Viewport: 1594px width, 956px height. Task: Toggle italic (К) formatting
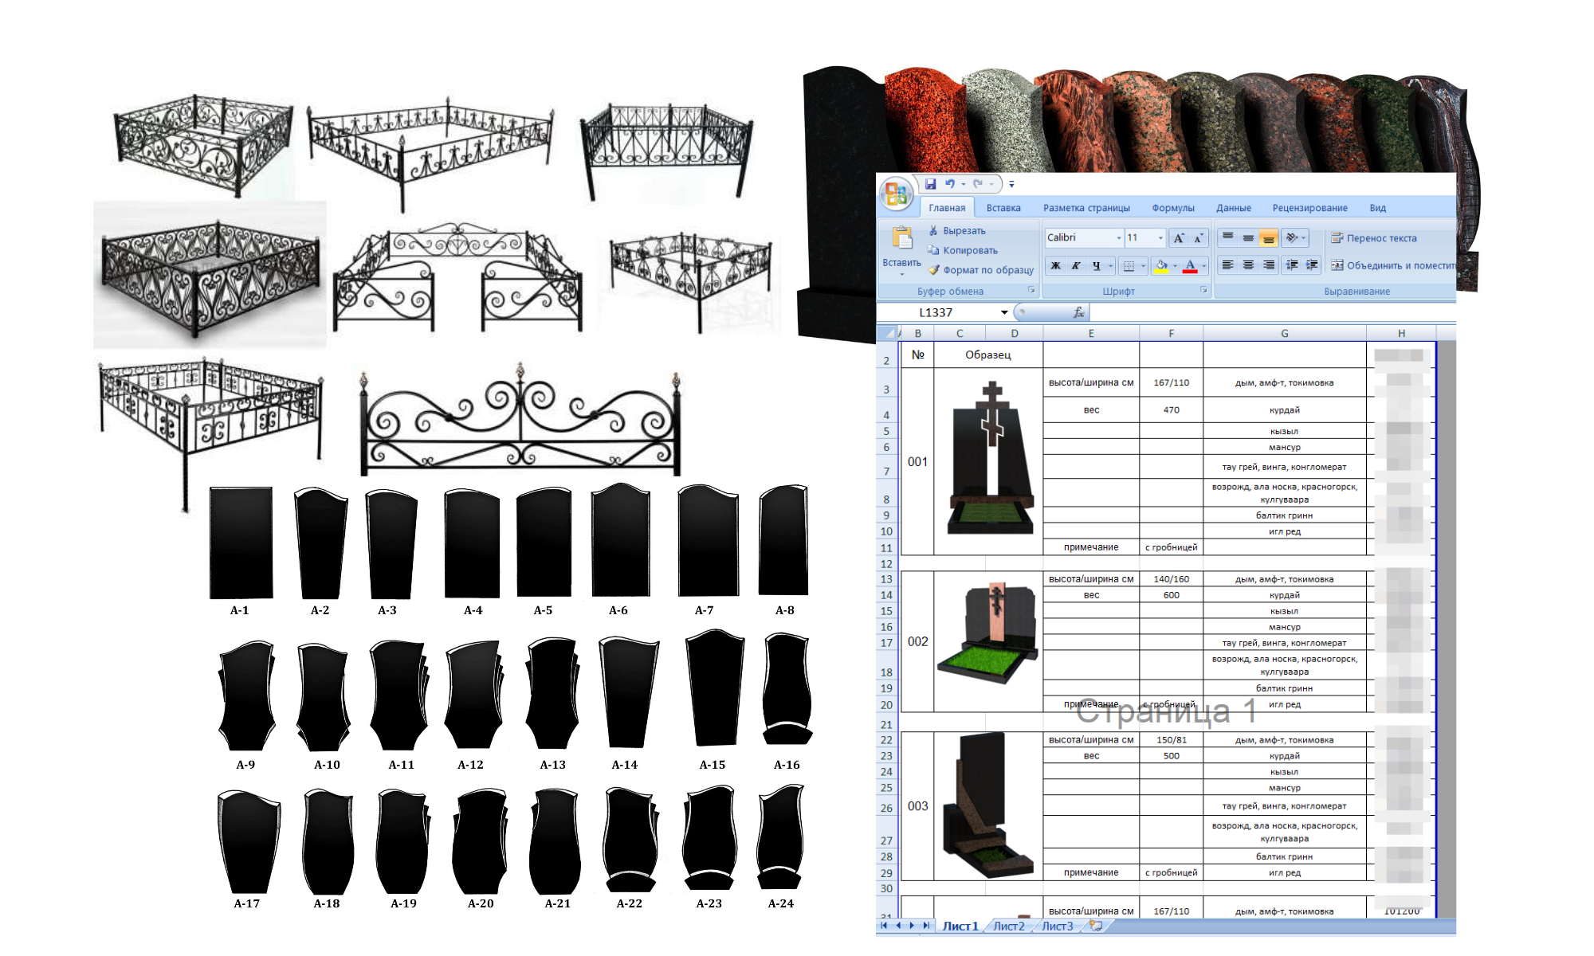[x=1076, y=265]
